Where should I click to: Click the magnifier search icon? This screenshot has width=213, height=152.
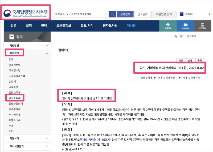[x=112, y=14]
